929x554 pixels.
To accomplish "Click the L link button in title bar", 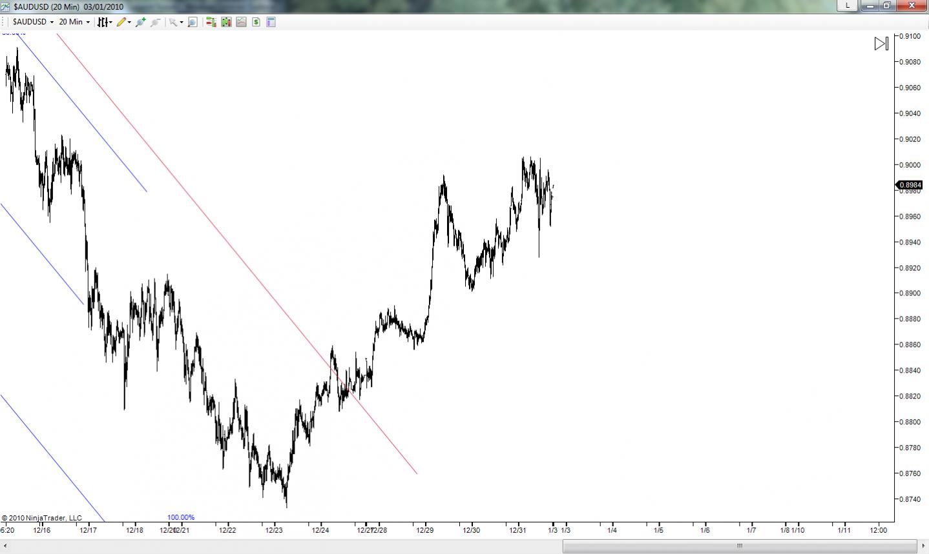I will (x=848, y=5).
